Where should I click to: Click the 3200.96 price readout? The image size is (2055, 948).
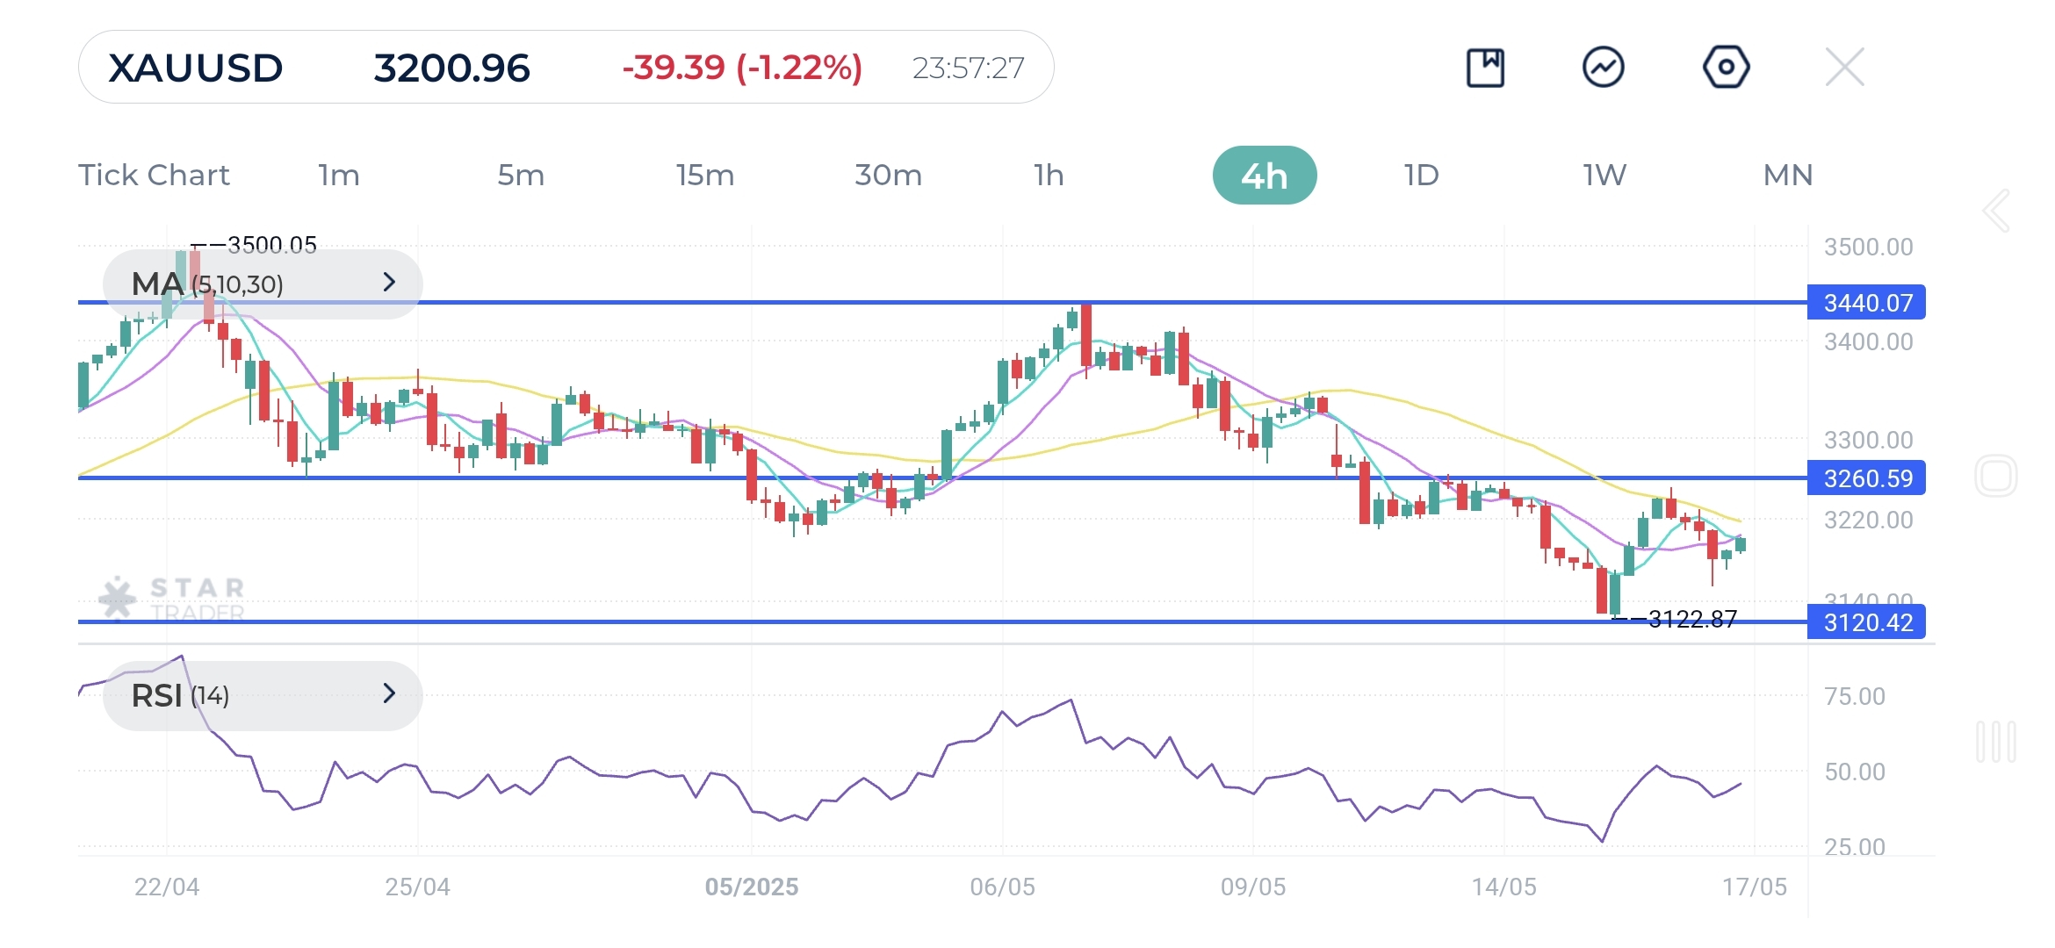(x=452, y=67)
